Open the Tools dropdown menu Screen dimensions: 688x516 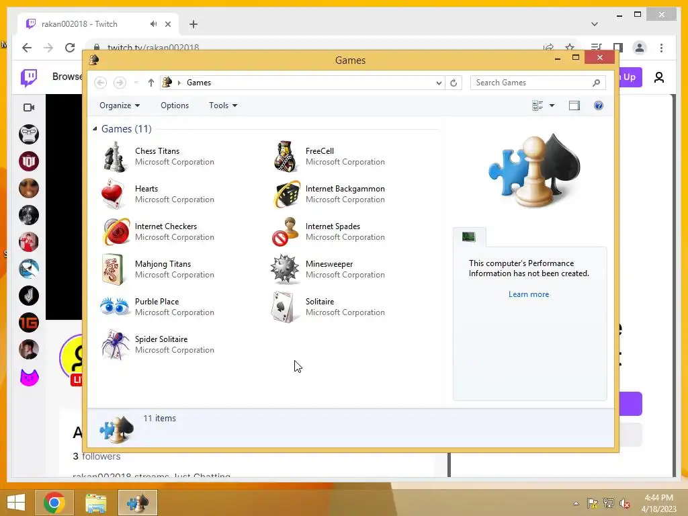tap(223, 105)
